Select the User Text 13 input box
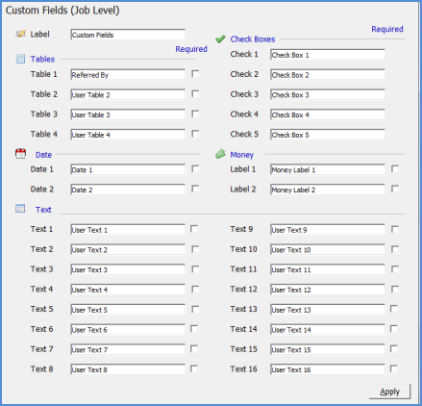422x406 pixels. (x=328, y=310)
